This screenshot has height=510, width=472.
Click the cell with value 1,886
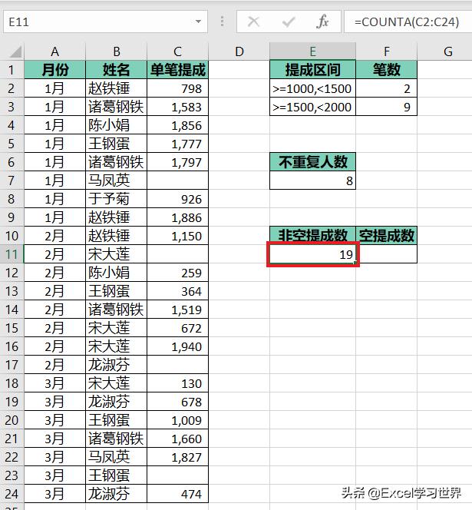pyautogui.click(x=177, y=217)
